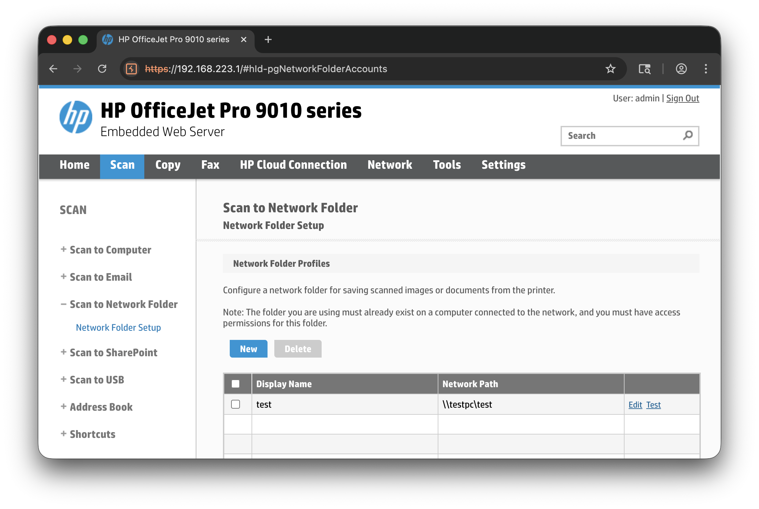Click the HP favicon on the browser tab
The image size is (759, 509).
click(x=108, y=39)
